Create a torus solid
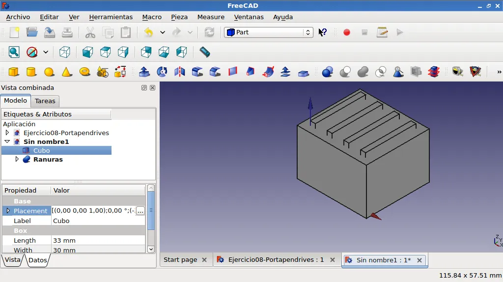The width and height of the screenshot is (503, 282). coord(84,72)
